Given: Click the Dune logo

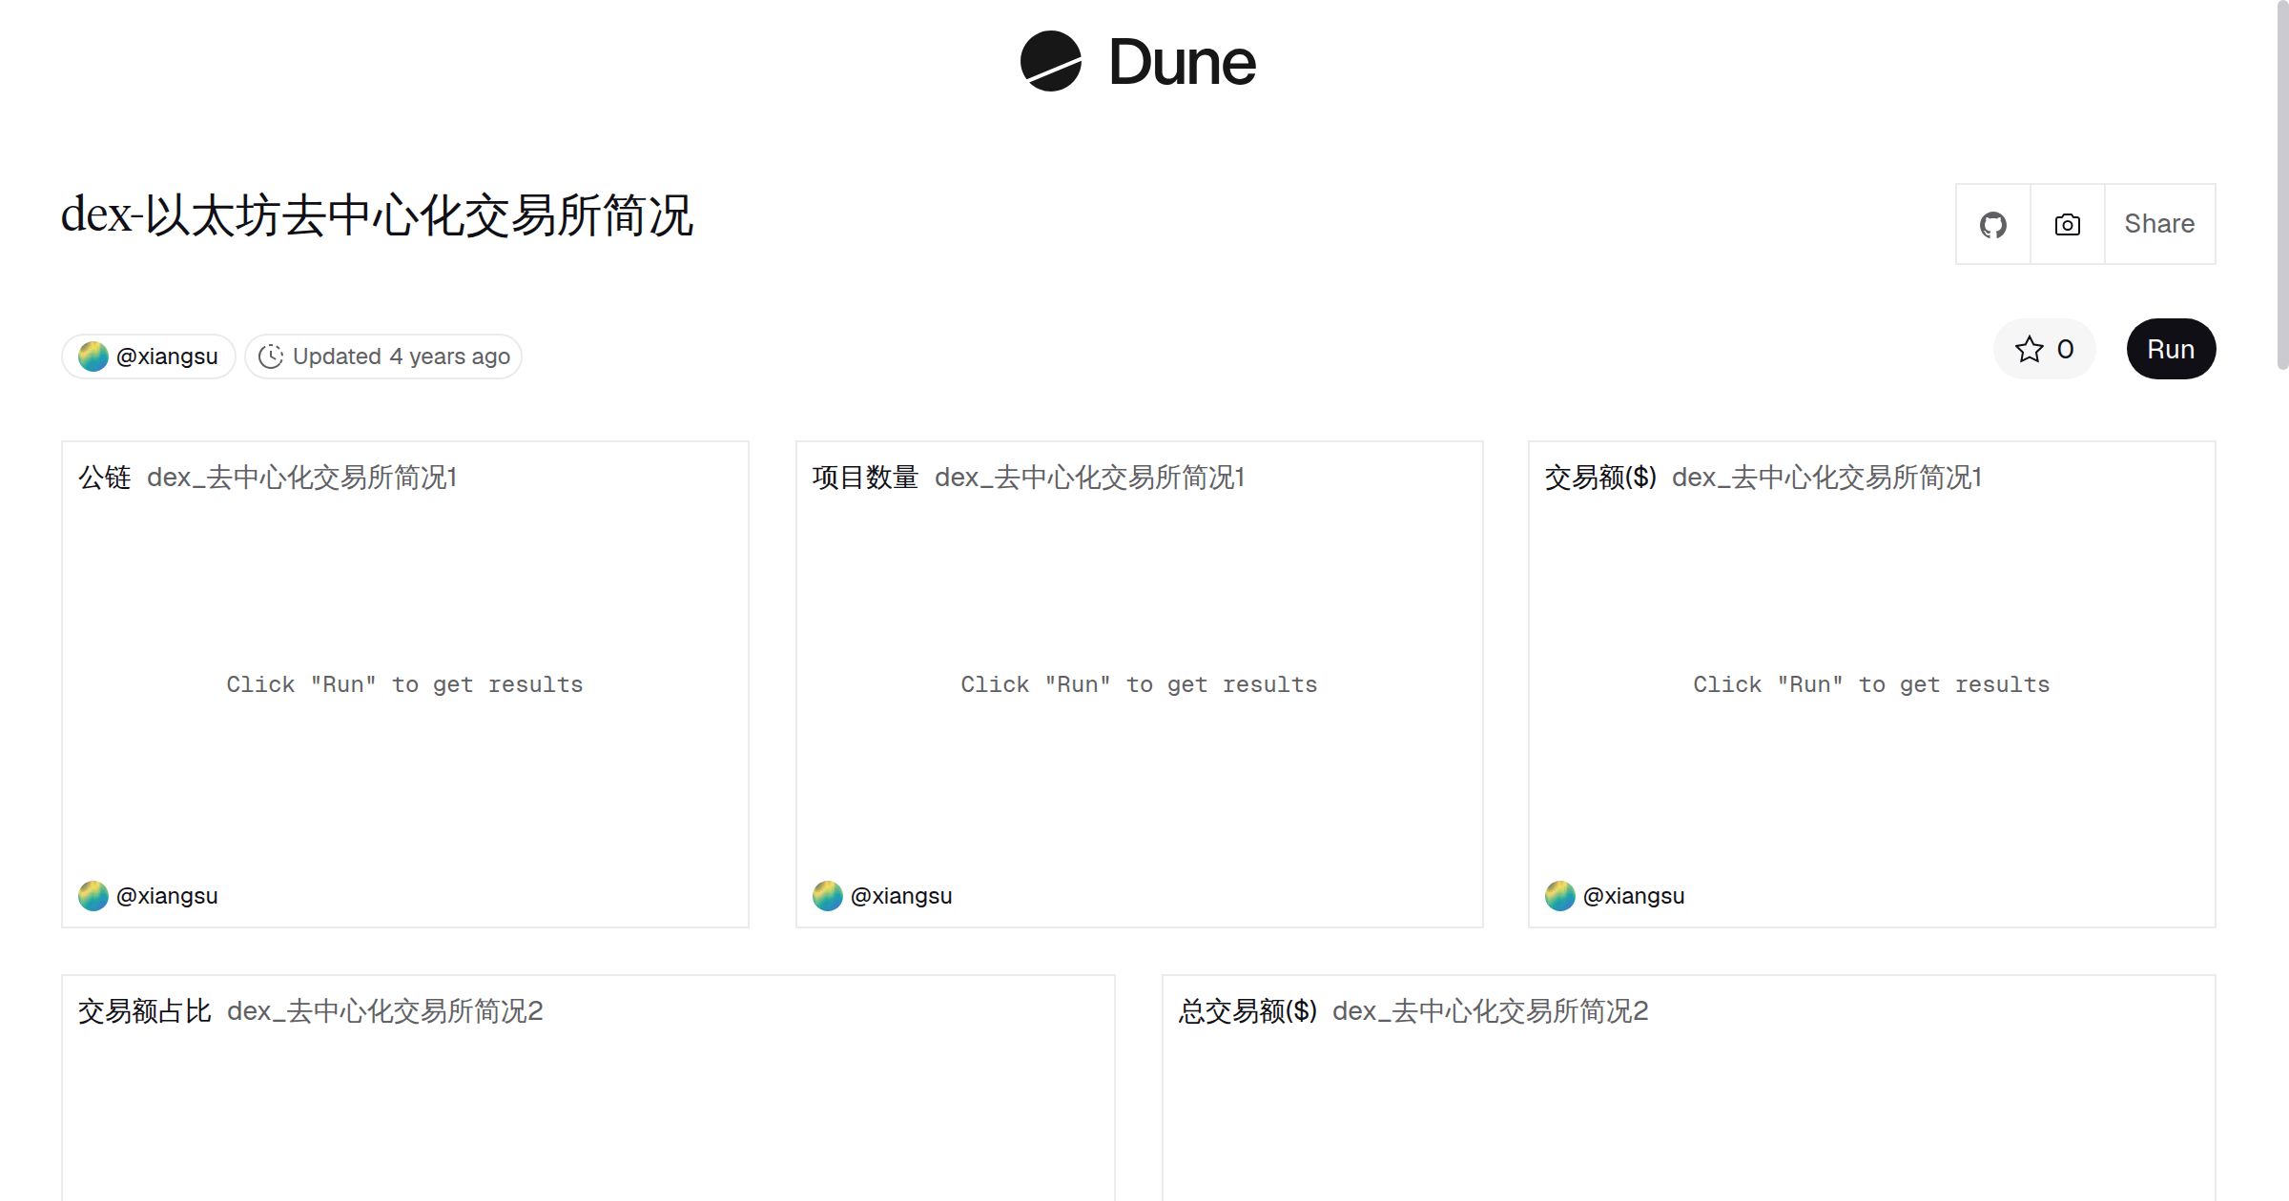Looking at the screenshot, I should pos(1138,61).
